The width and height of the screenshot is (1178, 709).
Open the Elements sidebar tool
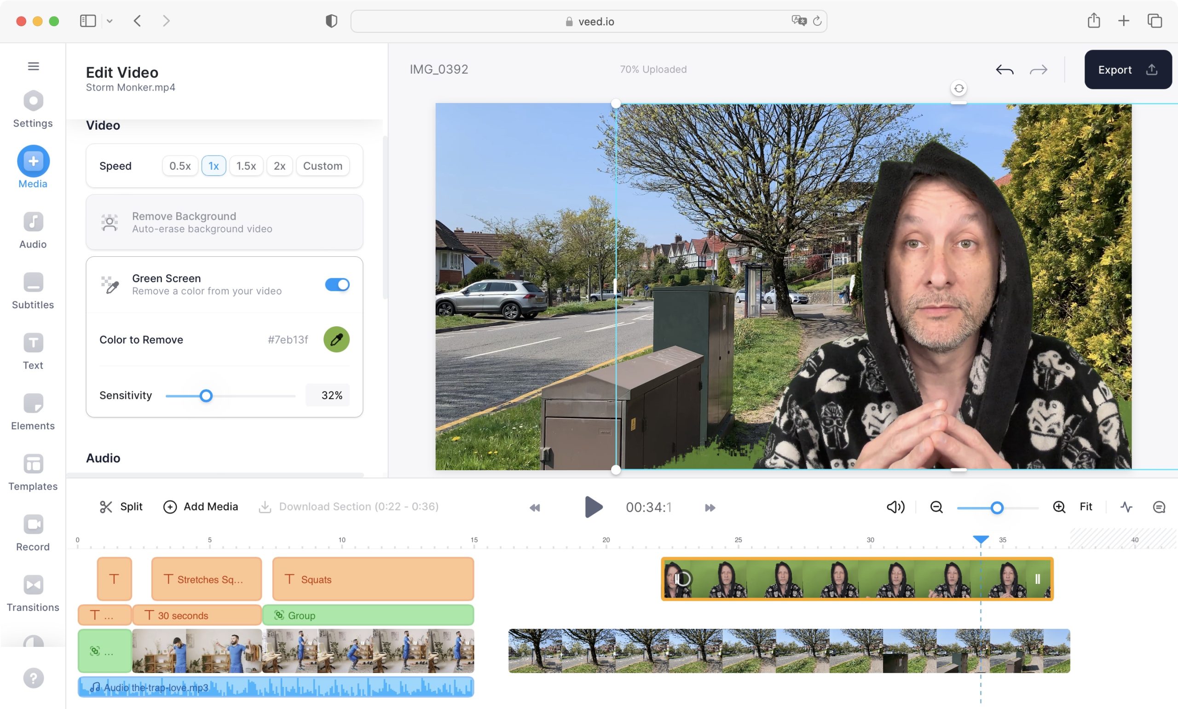[x=33, y=411]
